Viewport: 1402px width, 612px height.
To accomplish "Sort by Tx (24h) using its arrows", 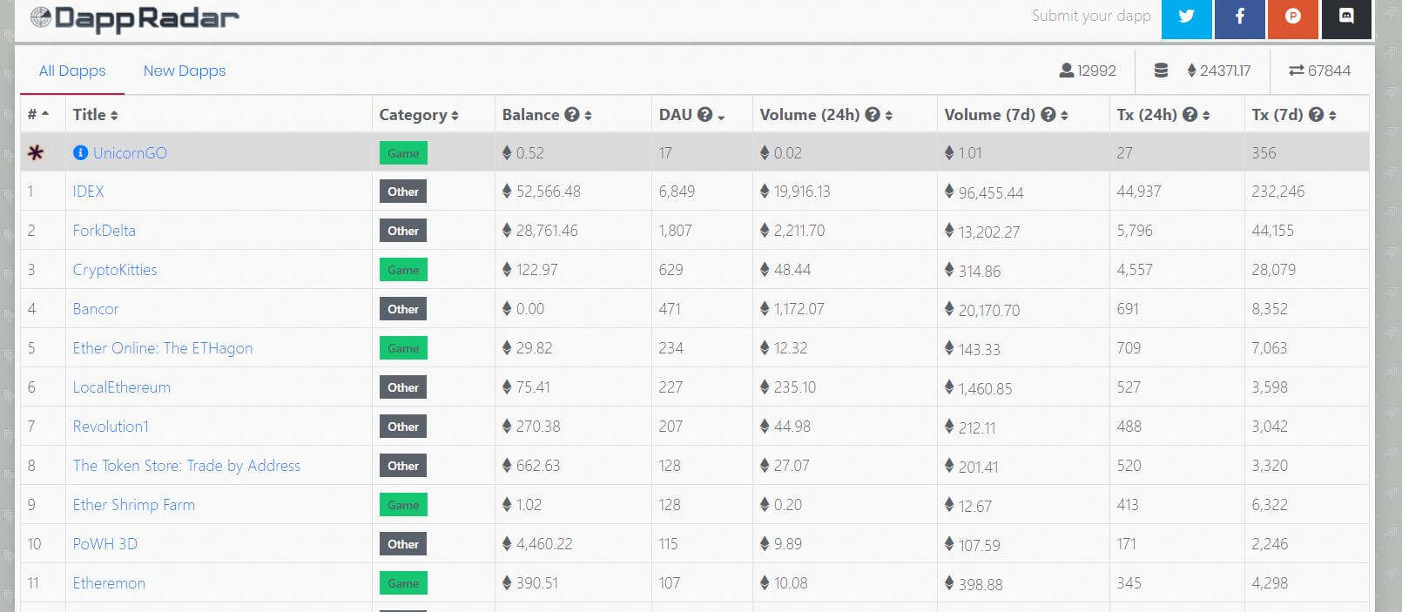I will 1206,115.
